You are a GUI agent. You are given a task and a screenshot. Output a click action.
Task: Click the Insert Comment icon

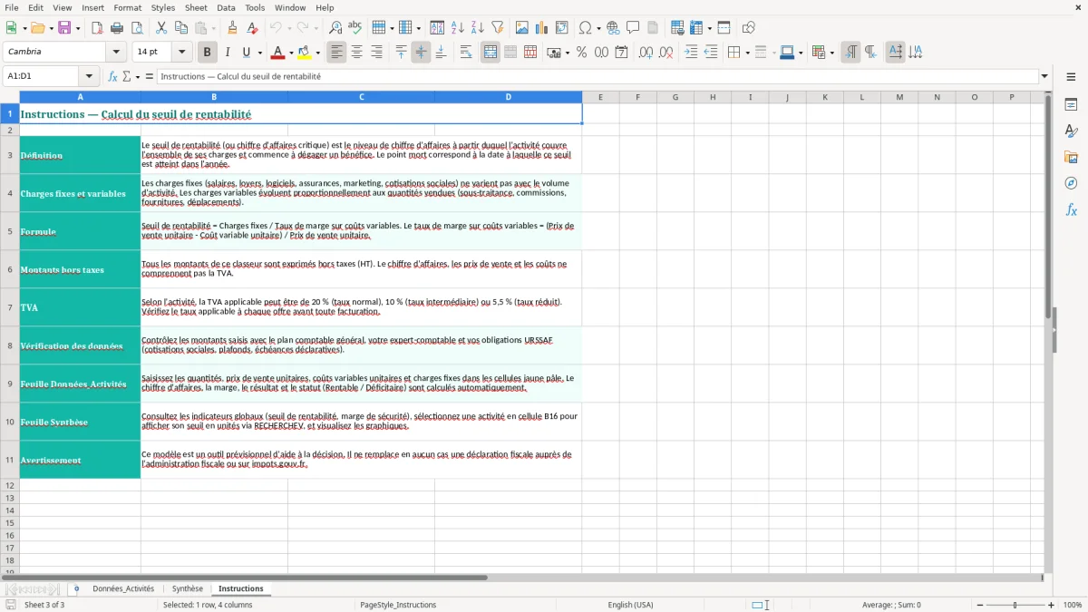tap(633, 28)
